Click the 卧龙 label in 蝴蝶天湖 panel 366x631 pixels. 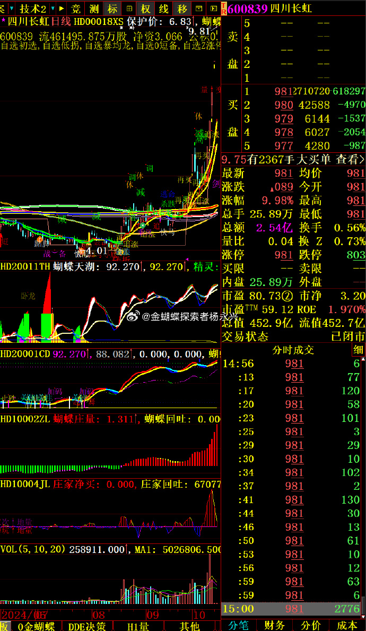pos(28,296)
